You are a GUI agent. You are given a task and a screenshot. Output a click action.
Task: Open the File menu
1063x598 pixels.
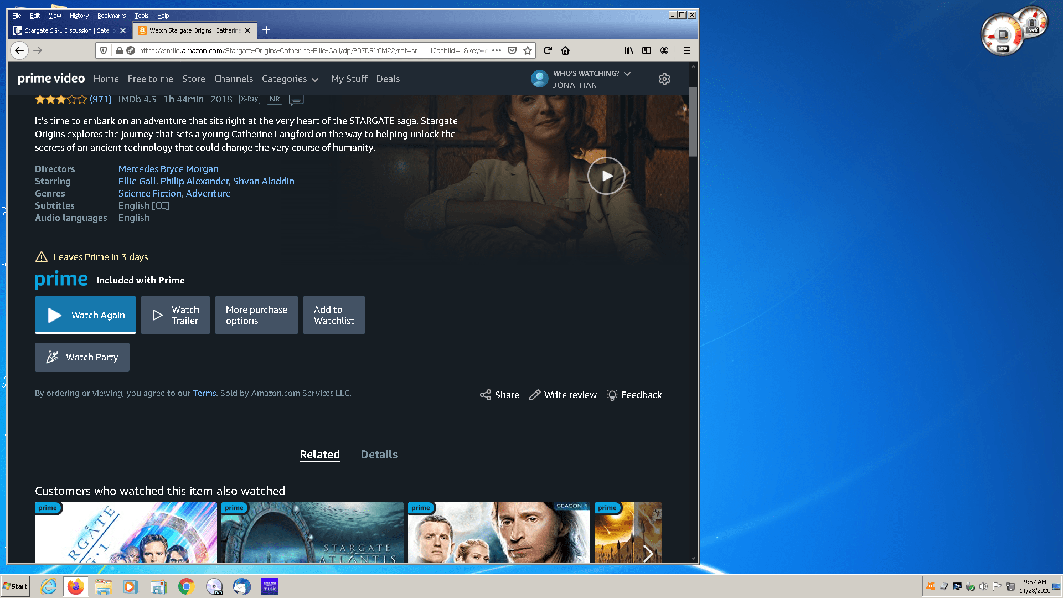pos(17,16)
